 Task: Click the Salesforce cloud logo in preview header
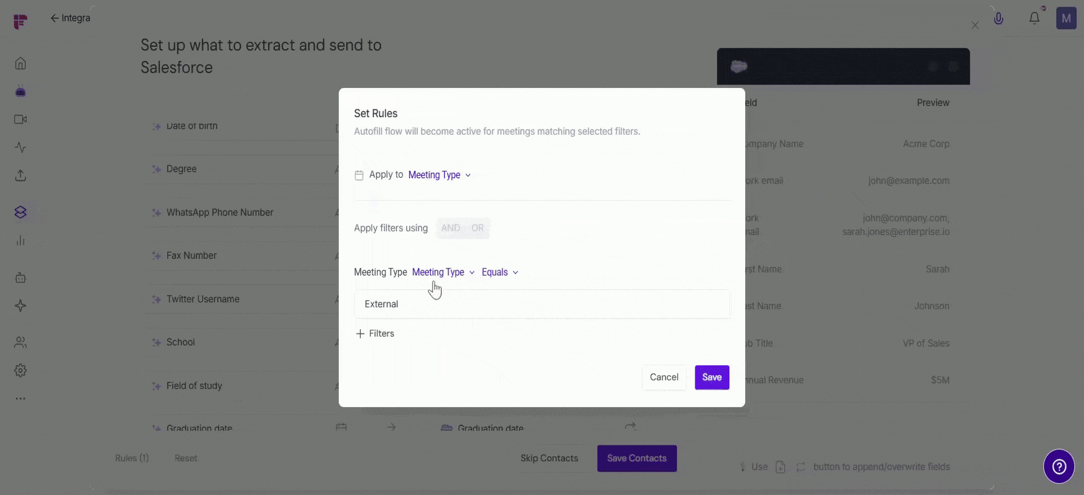[x=738, y=67]
